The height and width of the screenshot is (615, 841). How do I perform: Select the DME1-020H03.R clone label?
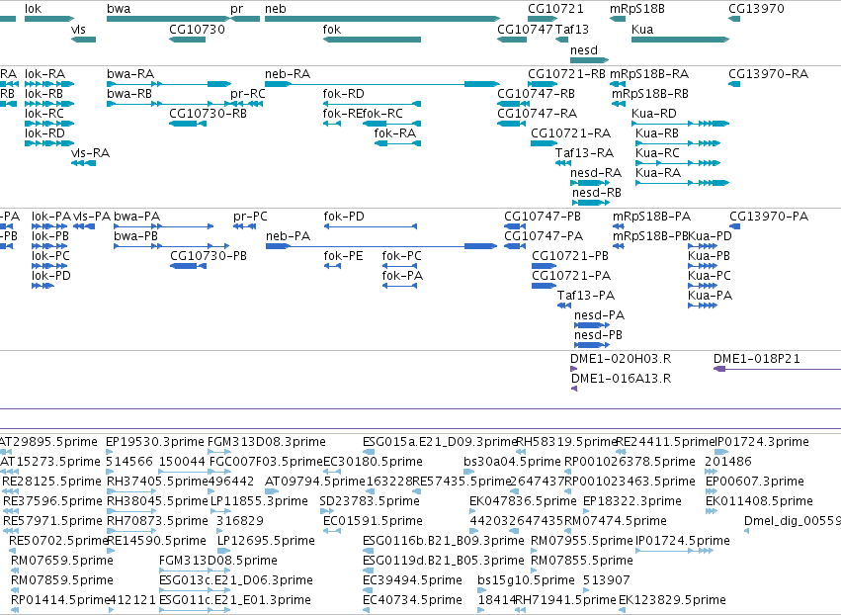tap(621, 359)
